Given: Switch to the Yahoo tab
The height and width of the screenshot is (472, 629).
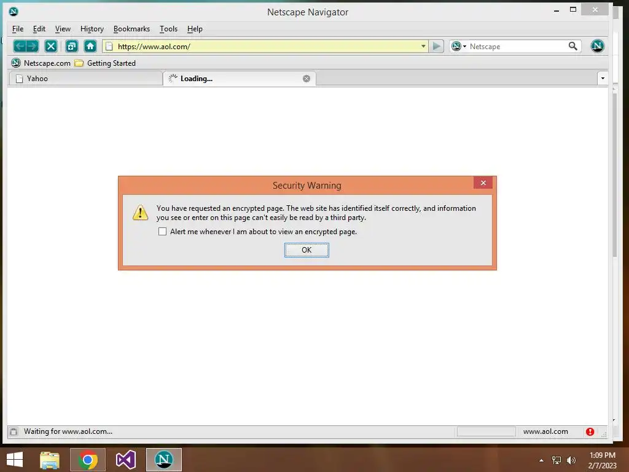Looking at the screenshot, I should pos(85,79).
